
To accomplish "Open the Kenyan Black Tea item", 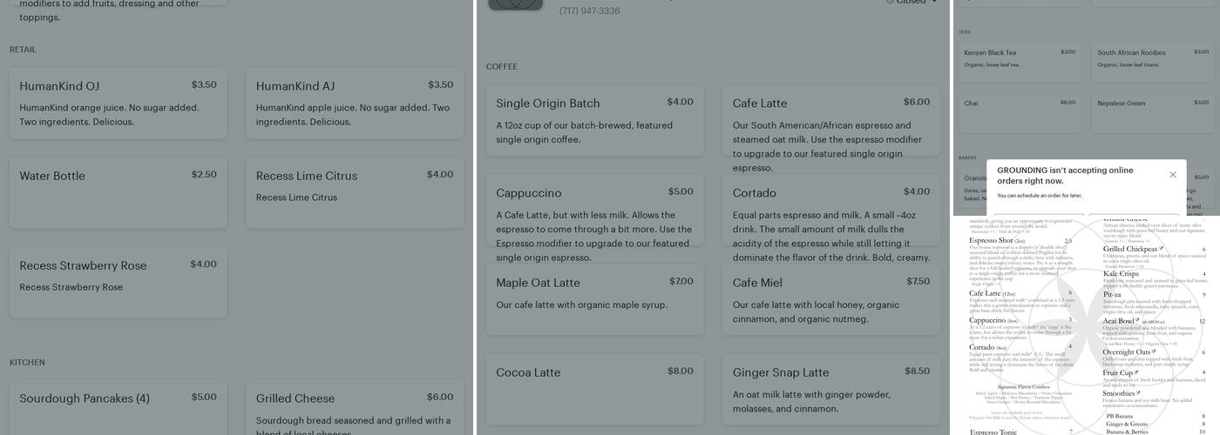I will pos(1020,63).
